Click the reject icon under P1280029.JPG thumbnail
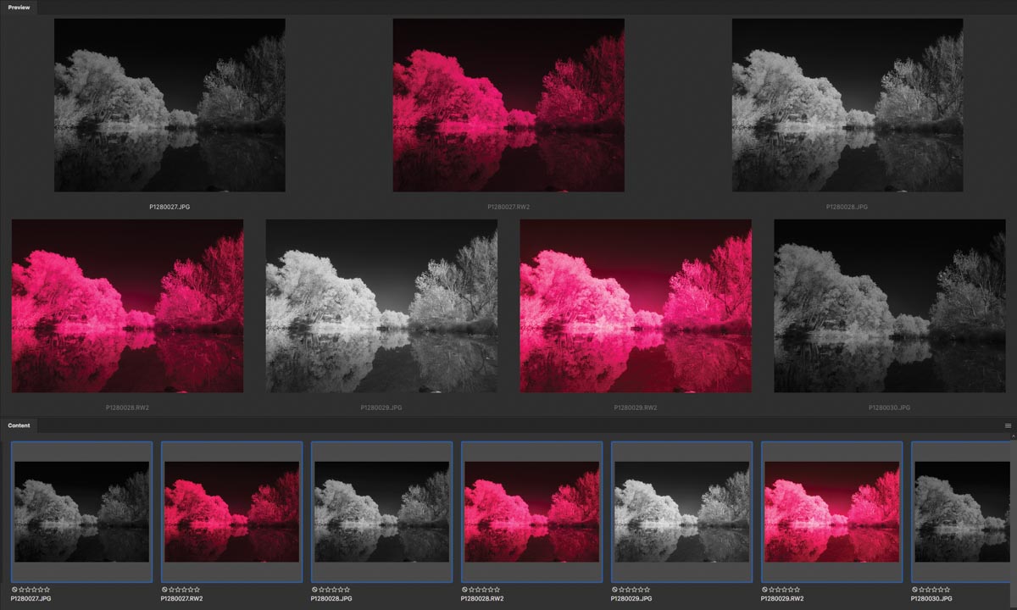1017x610 pixels. point(614,590)
